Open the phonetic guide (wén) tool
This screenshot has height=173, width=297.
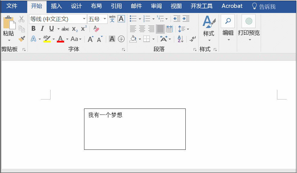click(x=112, y=19)
